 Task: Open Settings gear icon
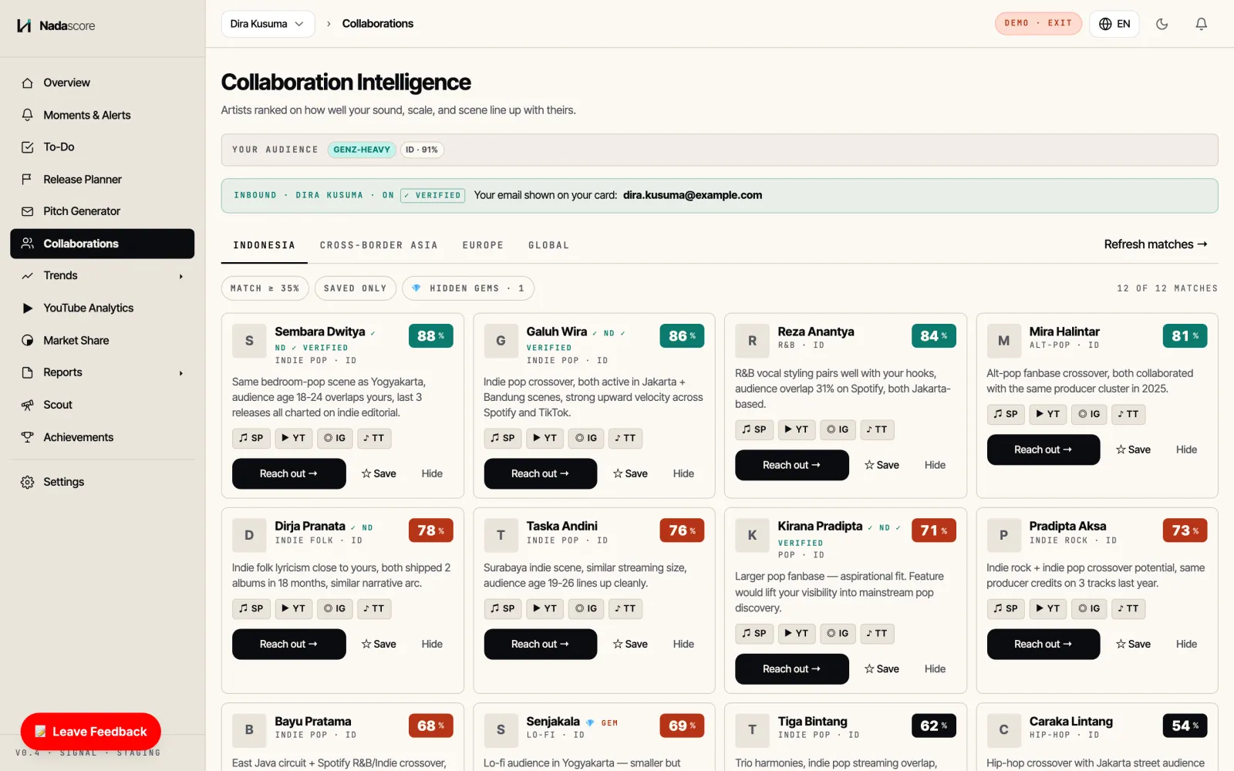[28, 482]
